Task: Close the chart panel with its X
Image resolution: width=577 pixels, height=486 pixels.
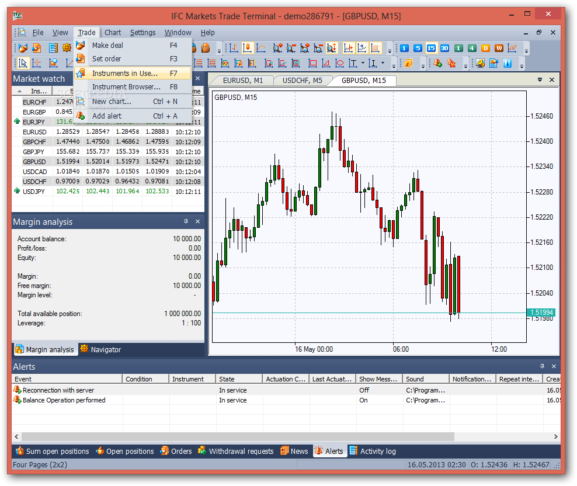Action: point(552,79)
